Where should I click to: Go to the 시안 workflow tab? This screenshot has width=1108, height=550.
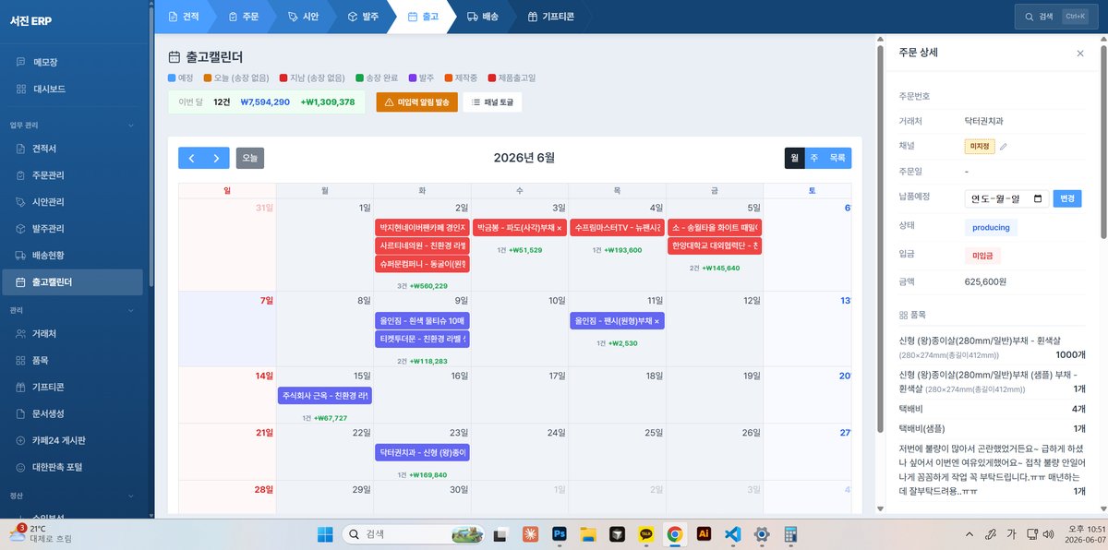click(x=304, y=17)
